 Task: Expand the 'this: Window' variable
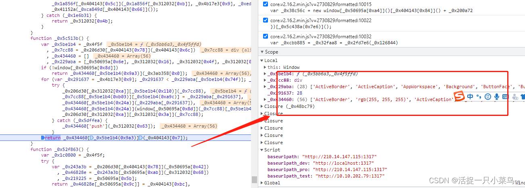(265, 67)
